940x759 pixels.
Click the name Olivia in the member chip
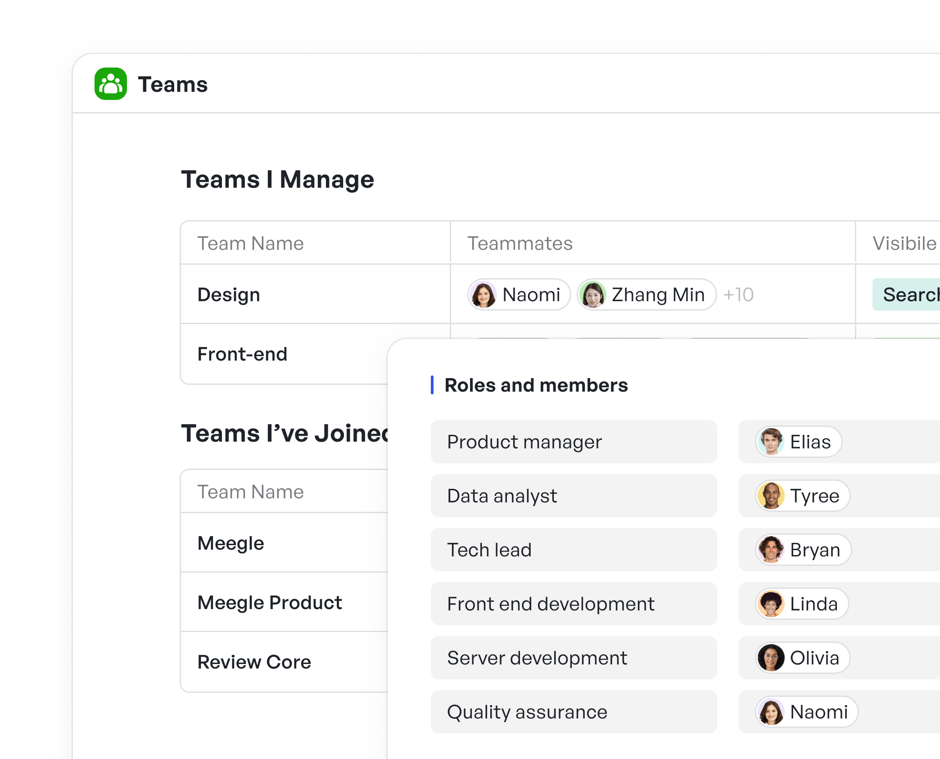pos(815,658)
